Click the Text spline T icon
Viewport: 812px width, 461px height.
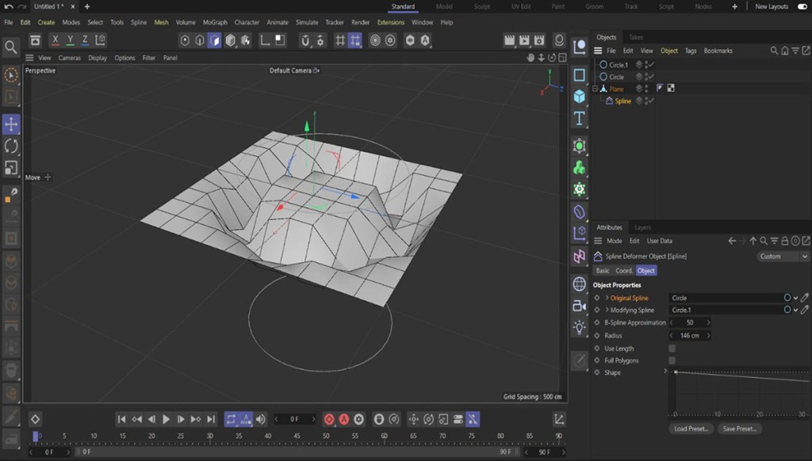[580, 118]
